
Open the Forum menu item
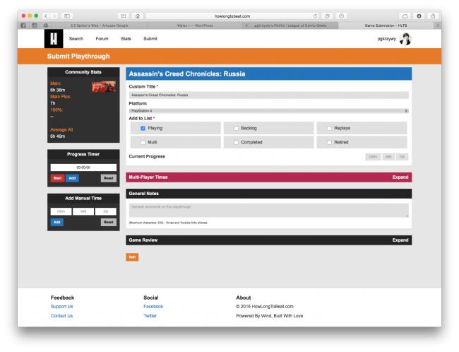point(102,39)
